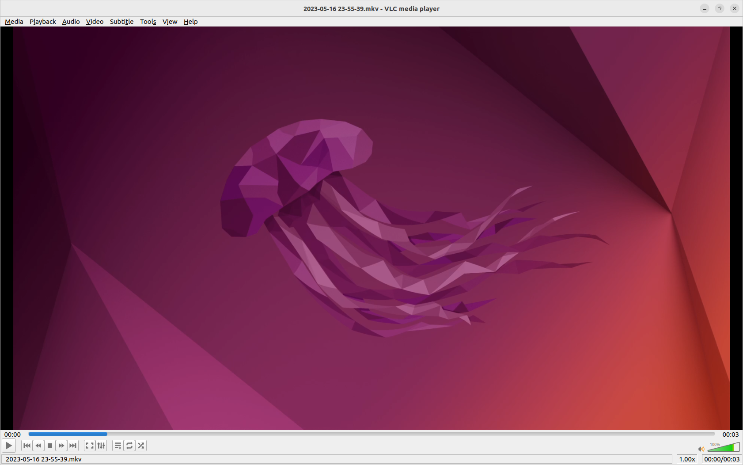Step forward with the fast-forward button

point(61,446)
